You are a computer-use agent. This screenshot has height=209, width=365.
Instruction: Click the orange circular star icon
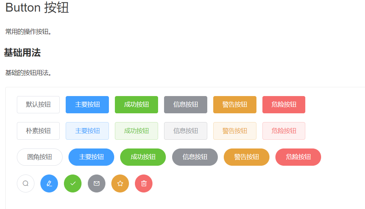pos(120,183)
